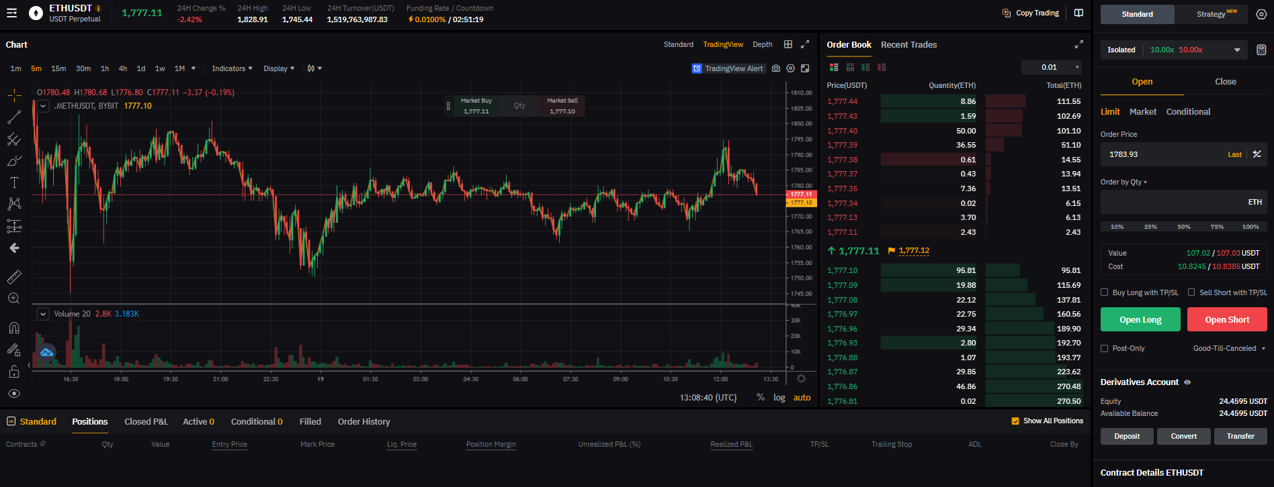Take a chart snapshot with camera icon

pos(776,68)
